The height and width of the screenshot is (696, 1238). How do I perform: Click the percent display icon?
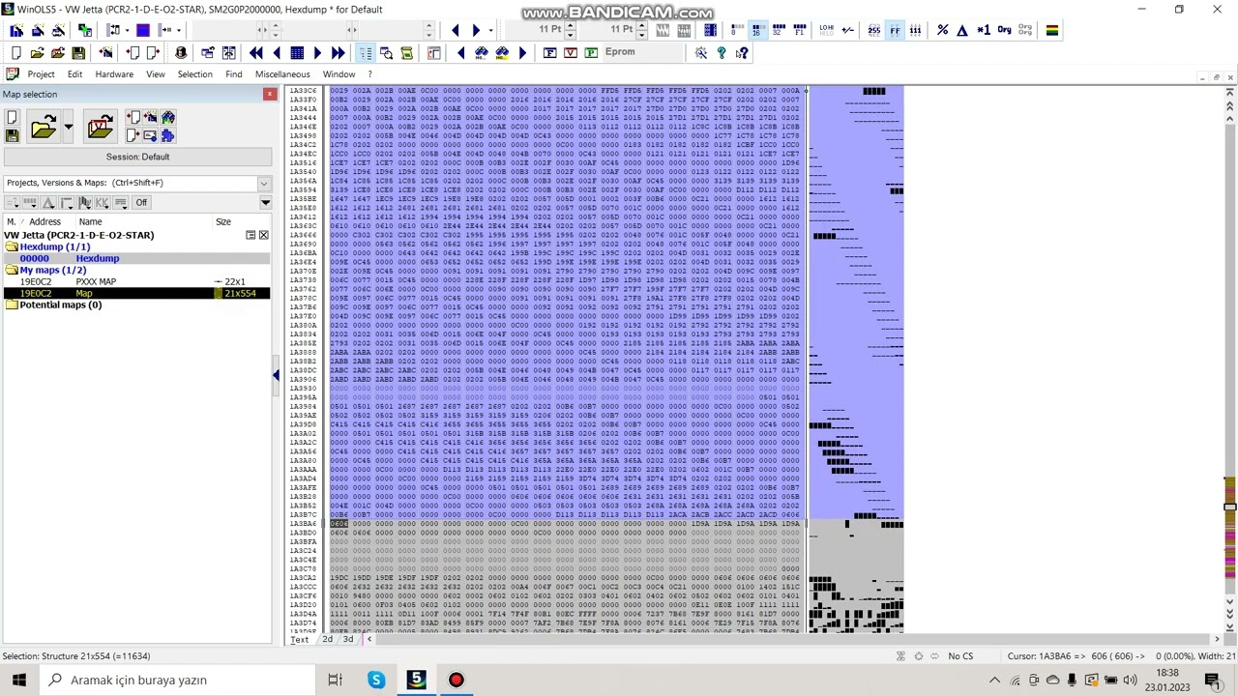pyautogui.click(x=942, y=30)
